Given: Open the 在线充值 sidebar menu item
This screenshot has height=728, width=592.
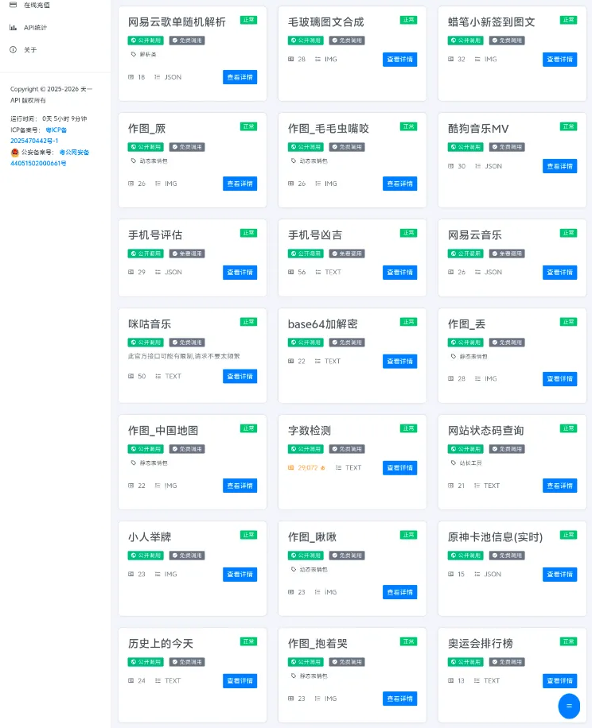Looking at the screenshot, I should click(36, 5).
